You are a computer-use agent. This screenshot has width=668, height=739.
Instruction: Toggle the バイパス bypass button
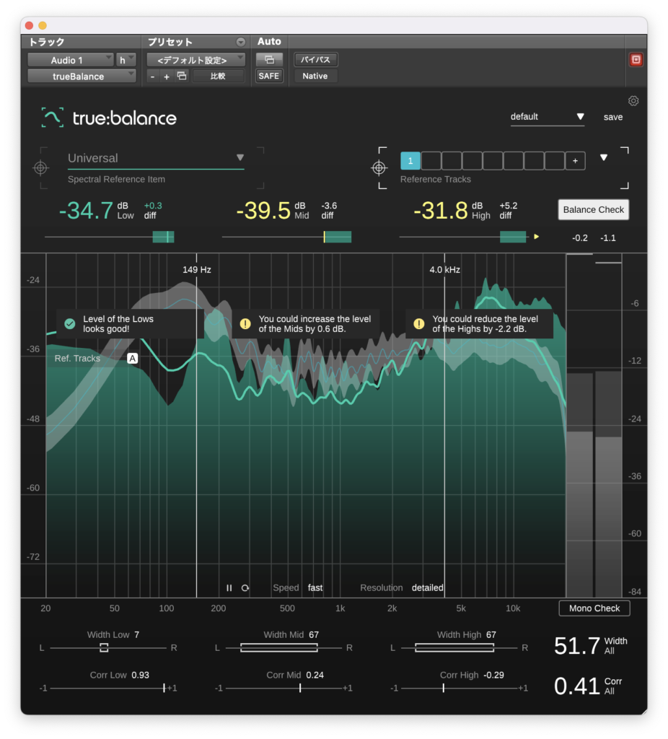pyautogui.click(x=315, y=60)
